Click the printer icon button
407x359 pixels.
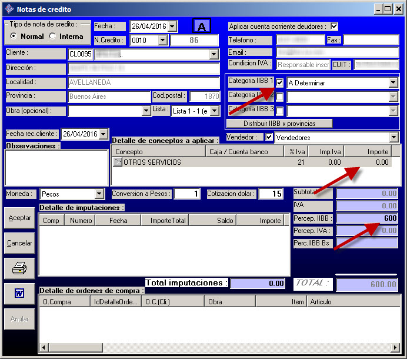19,268
